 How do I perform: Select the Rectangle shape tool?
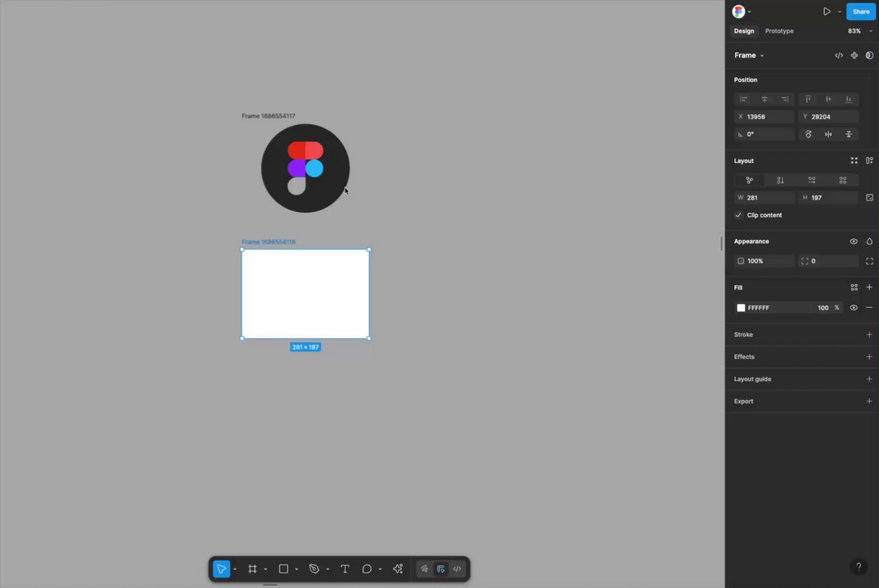pos(283,569)
